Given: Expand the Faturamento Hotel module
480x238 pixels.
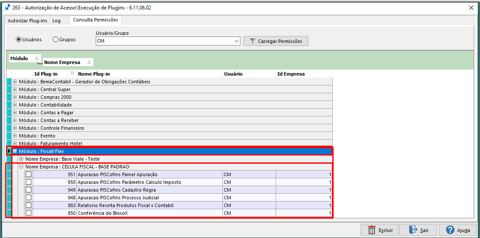Looking at the screenshot, I should (15, 143).
